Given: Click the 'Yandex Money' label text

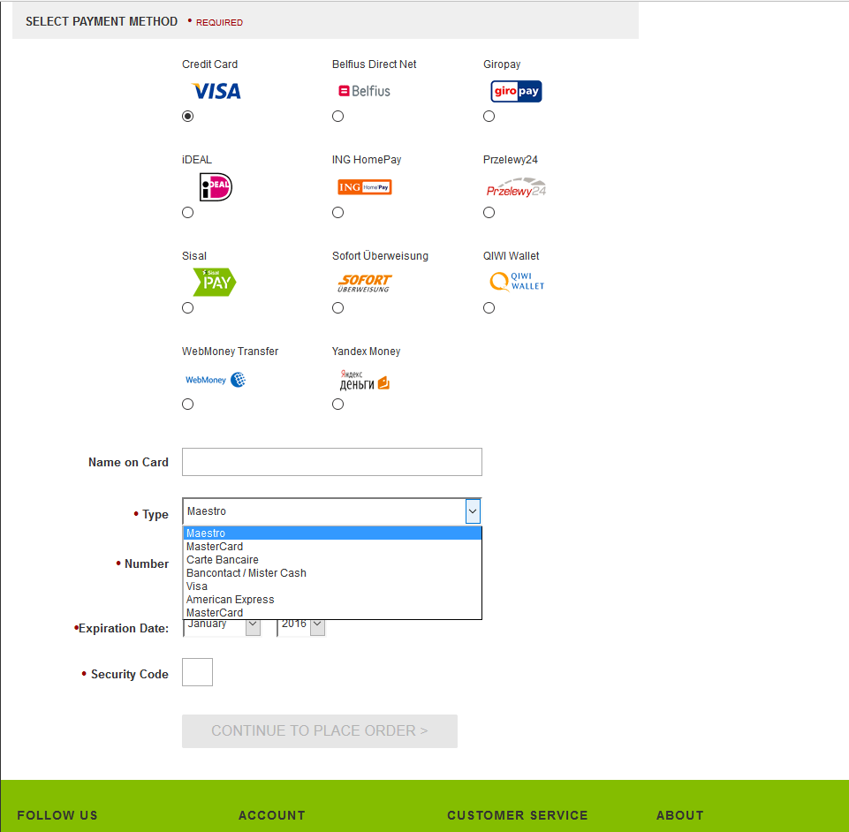Looking at the screenshot, I should click(366, 352).
